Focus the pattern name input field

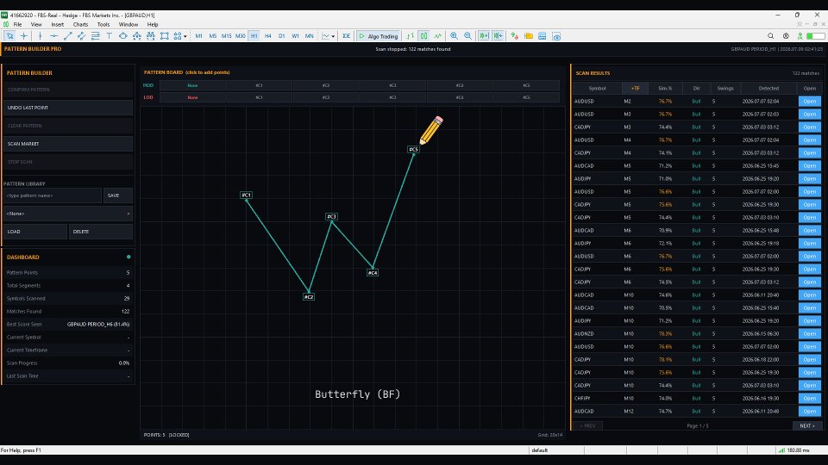(x=53, y=195)
